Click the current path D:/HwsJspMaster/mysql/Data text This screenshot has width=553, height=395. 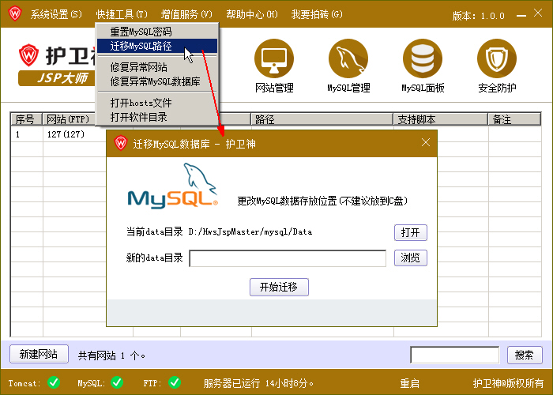[250, 232]
